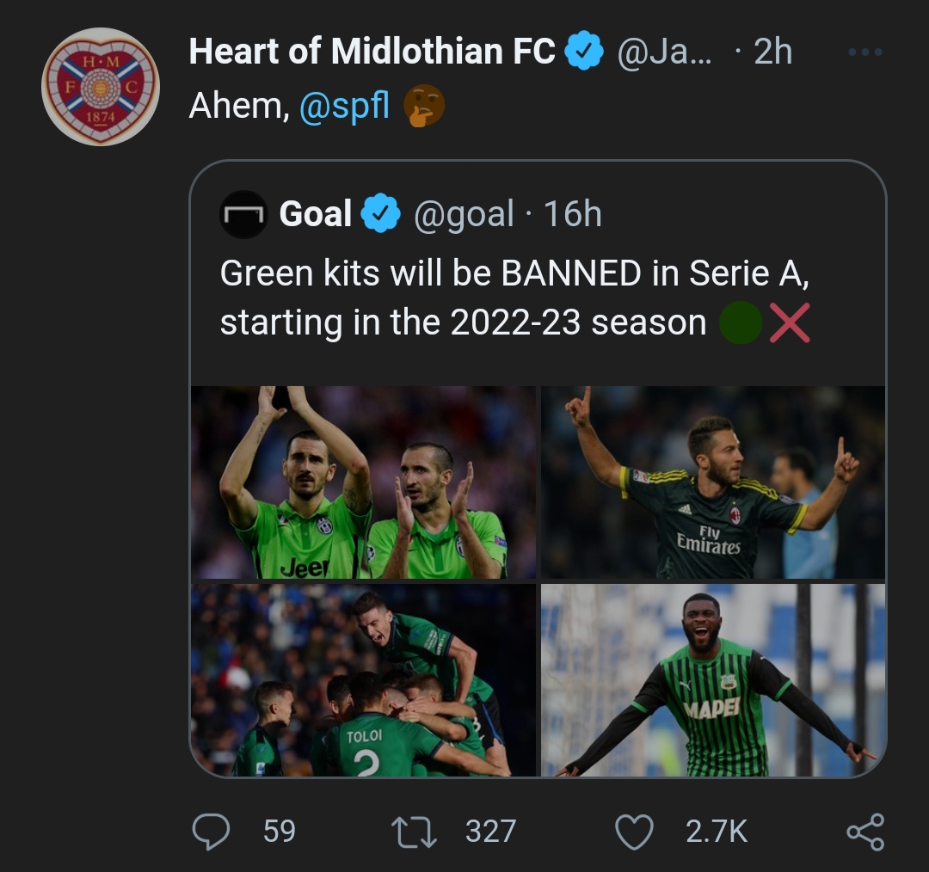Open Heart of Midlothian FC display name

click(x=372, y=51)
